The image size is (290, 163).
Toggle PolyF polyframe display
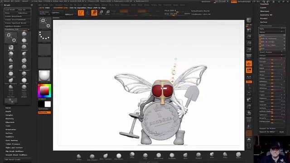pyautogui.click(x=249, y=120)
